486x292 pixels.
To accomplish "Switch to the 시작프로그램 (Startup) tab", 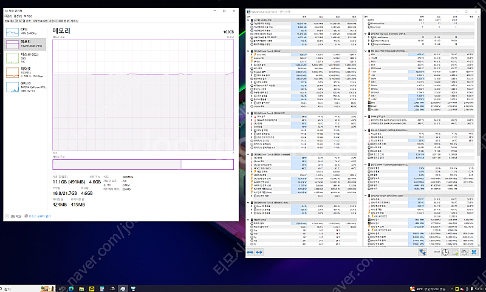I will coord(40,21).
